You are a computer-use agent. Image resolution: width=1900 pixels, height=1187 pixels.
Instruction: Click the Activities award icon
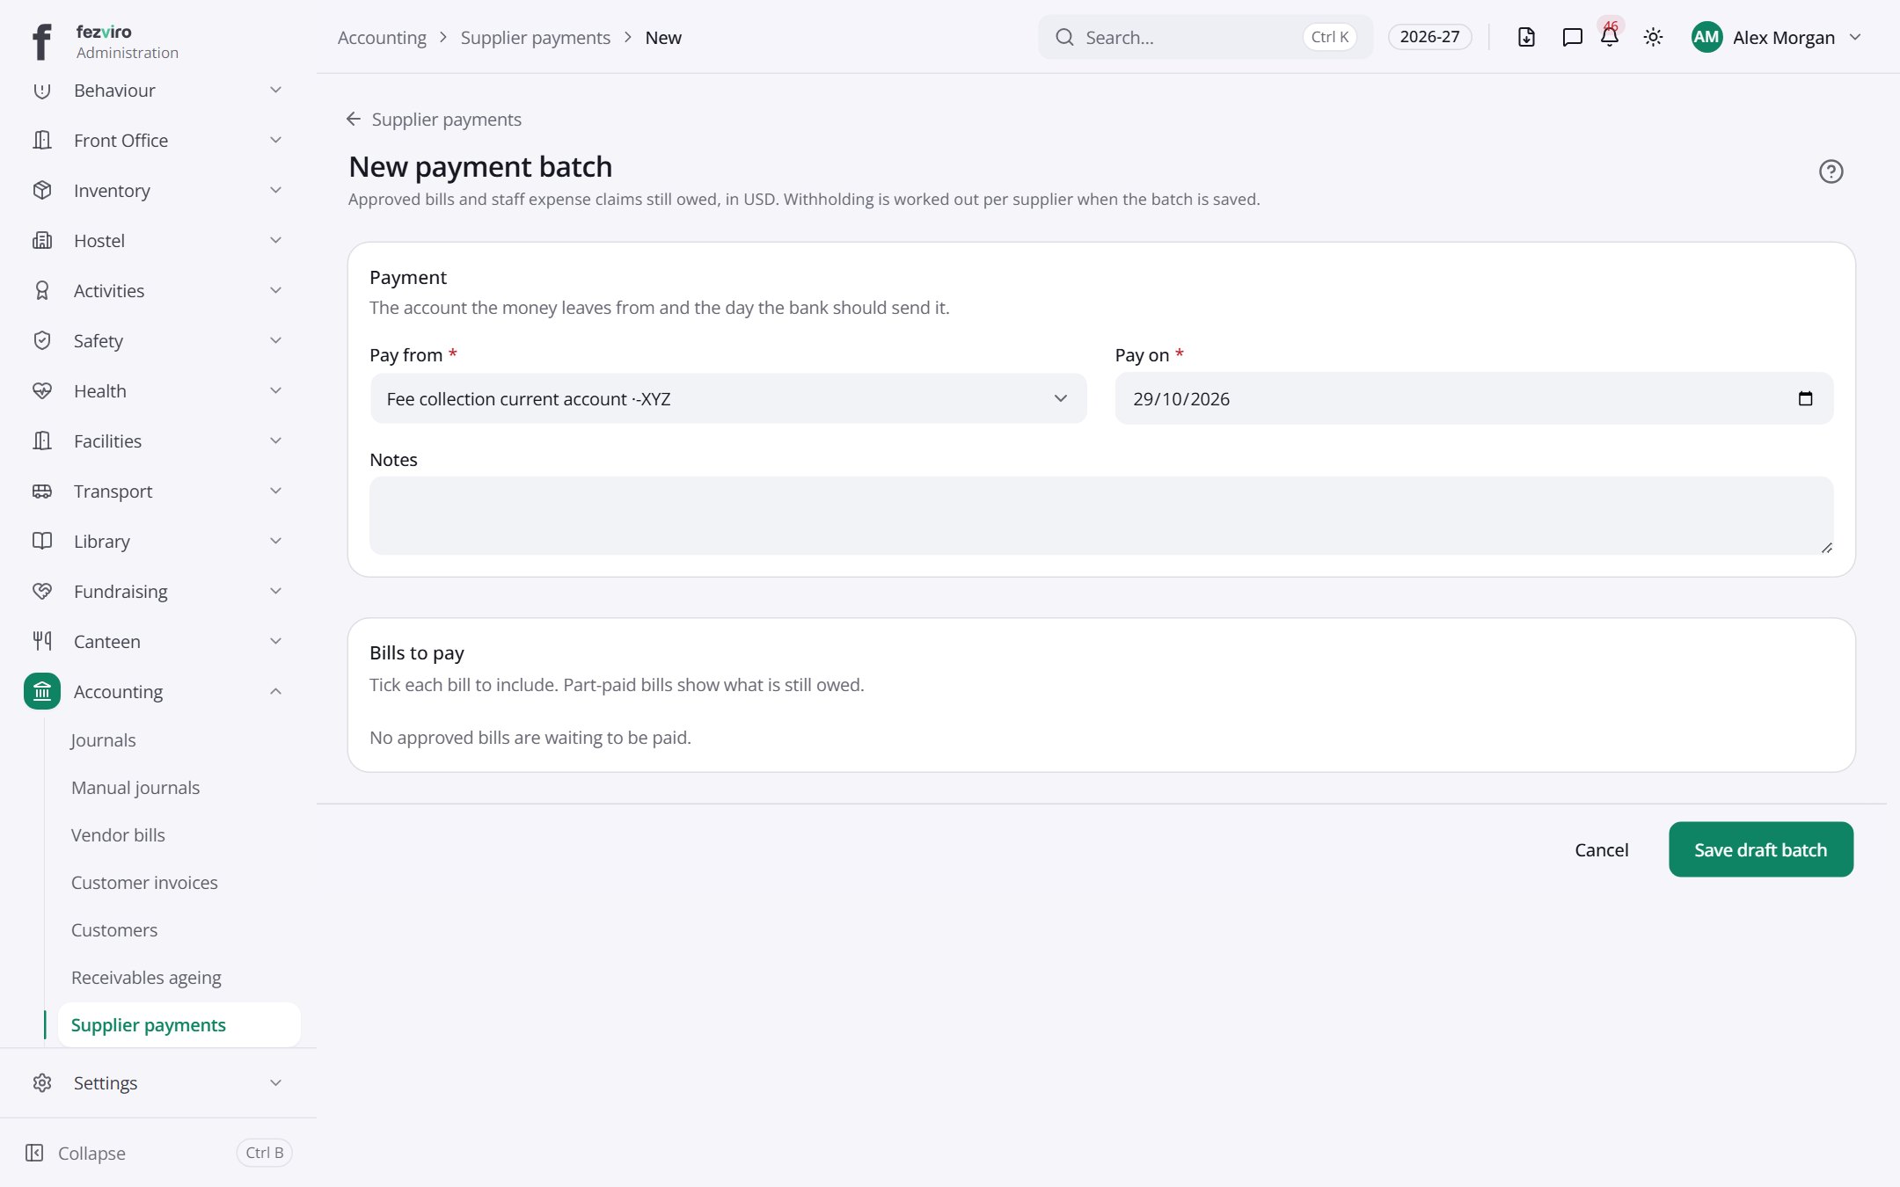[42, 291]
